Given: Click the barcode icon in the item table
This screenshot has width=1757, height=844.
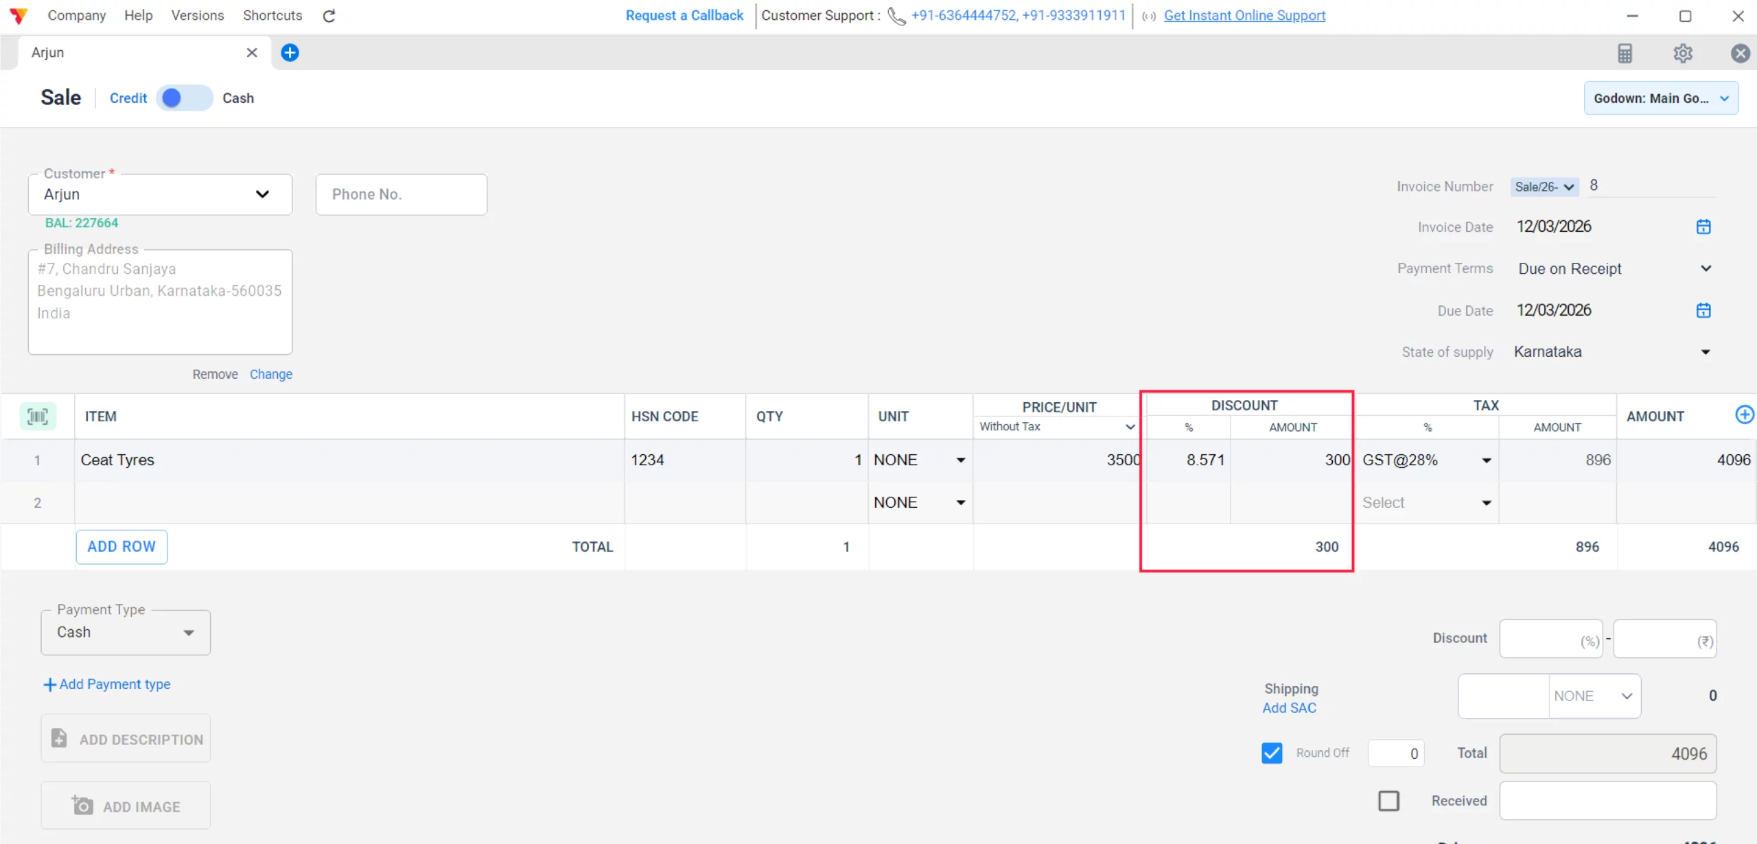Looking at the screenshot, I should tap(38, 416).
